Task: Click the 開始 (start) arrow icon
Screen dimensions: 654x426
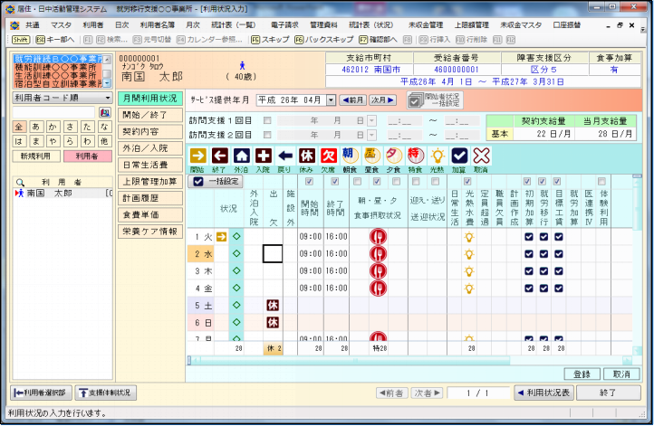Action: point(197,156)
